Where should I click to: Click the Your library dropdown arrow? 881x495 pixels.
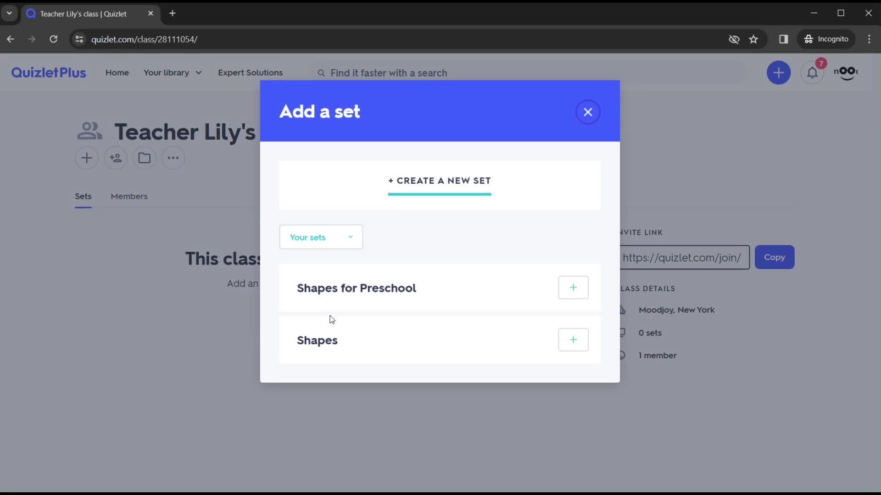point(199,72)
